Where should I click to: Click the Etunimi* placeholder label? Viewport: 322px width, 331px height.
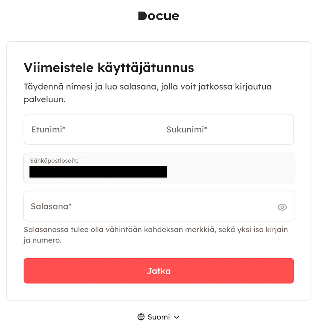point(48,129)
